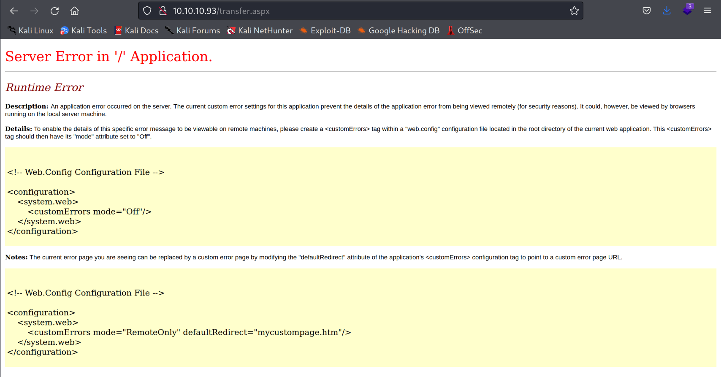Go to the browser home page
Screen dimensions: 721x377
coord(75,11)
